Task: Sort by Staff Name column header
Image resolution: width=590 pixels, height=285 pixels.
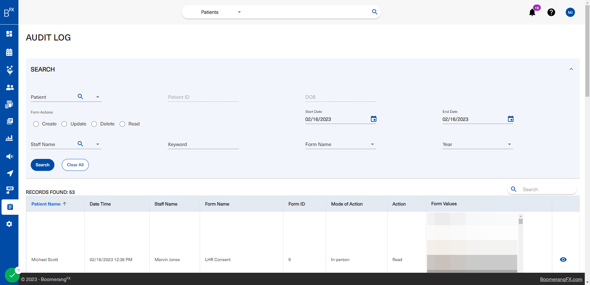Action: pyautogui.click(x=166, y=204)
